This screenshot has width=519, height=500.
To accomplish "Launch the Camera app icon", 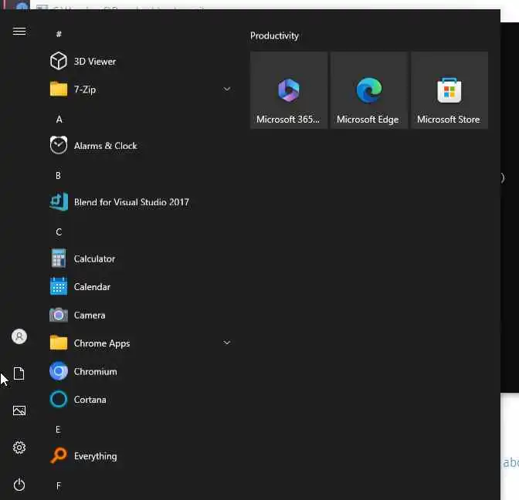I will [x=59, y=315].
